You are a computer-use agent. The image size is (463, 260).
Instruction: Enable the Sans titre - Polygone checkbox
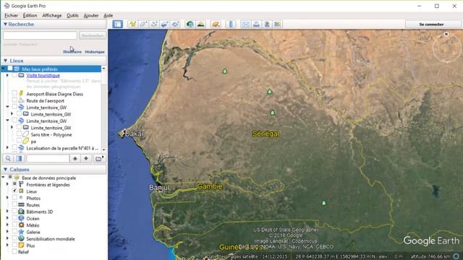[x=20, y=134]
